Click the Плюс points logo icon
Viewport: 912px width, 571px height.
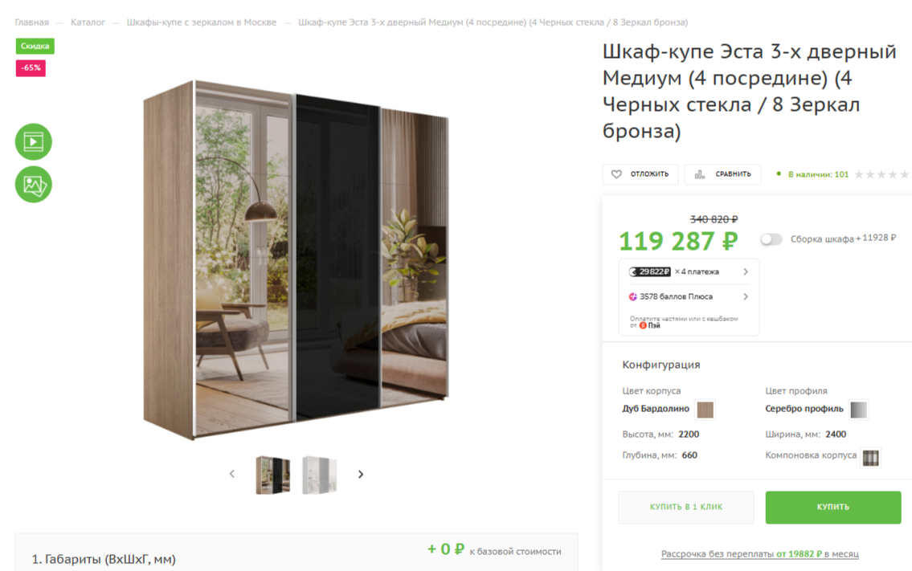[x=633, y=296]
